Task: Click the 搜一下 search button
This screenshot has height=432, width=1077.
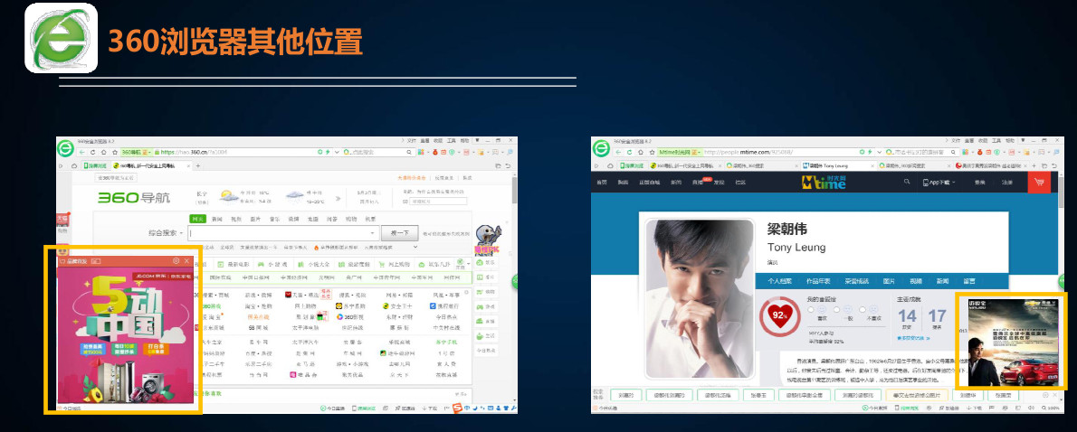Action: pos(399,233)
